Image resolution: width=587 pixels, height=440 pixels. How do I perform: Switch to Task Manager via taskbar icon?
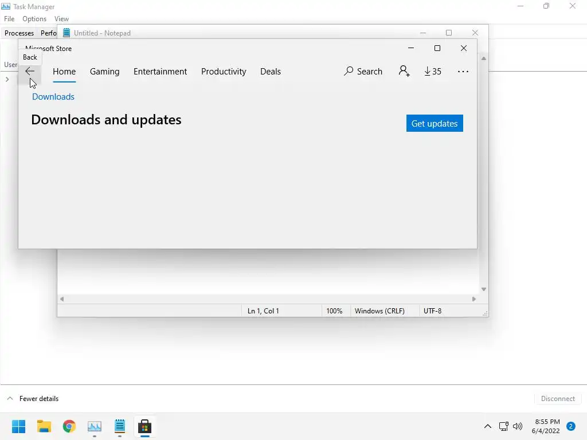point(95,426)
